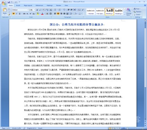
Task: Click the Find binoculars button
Action: [137, 9]
